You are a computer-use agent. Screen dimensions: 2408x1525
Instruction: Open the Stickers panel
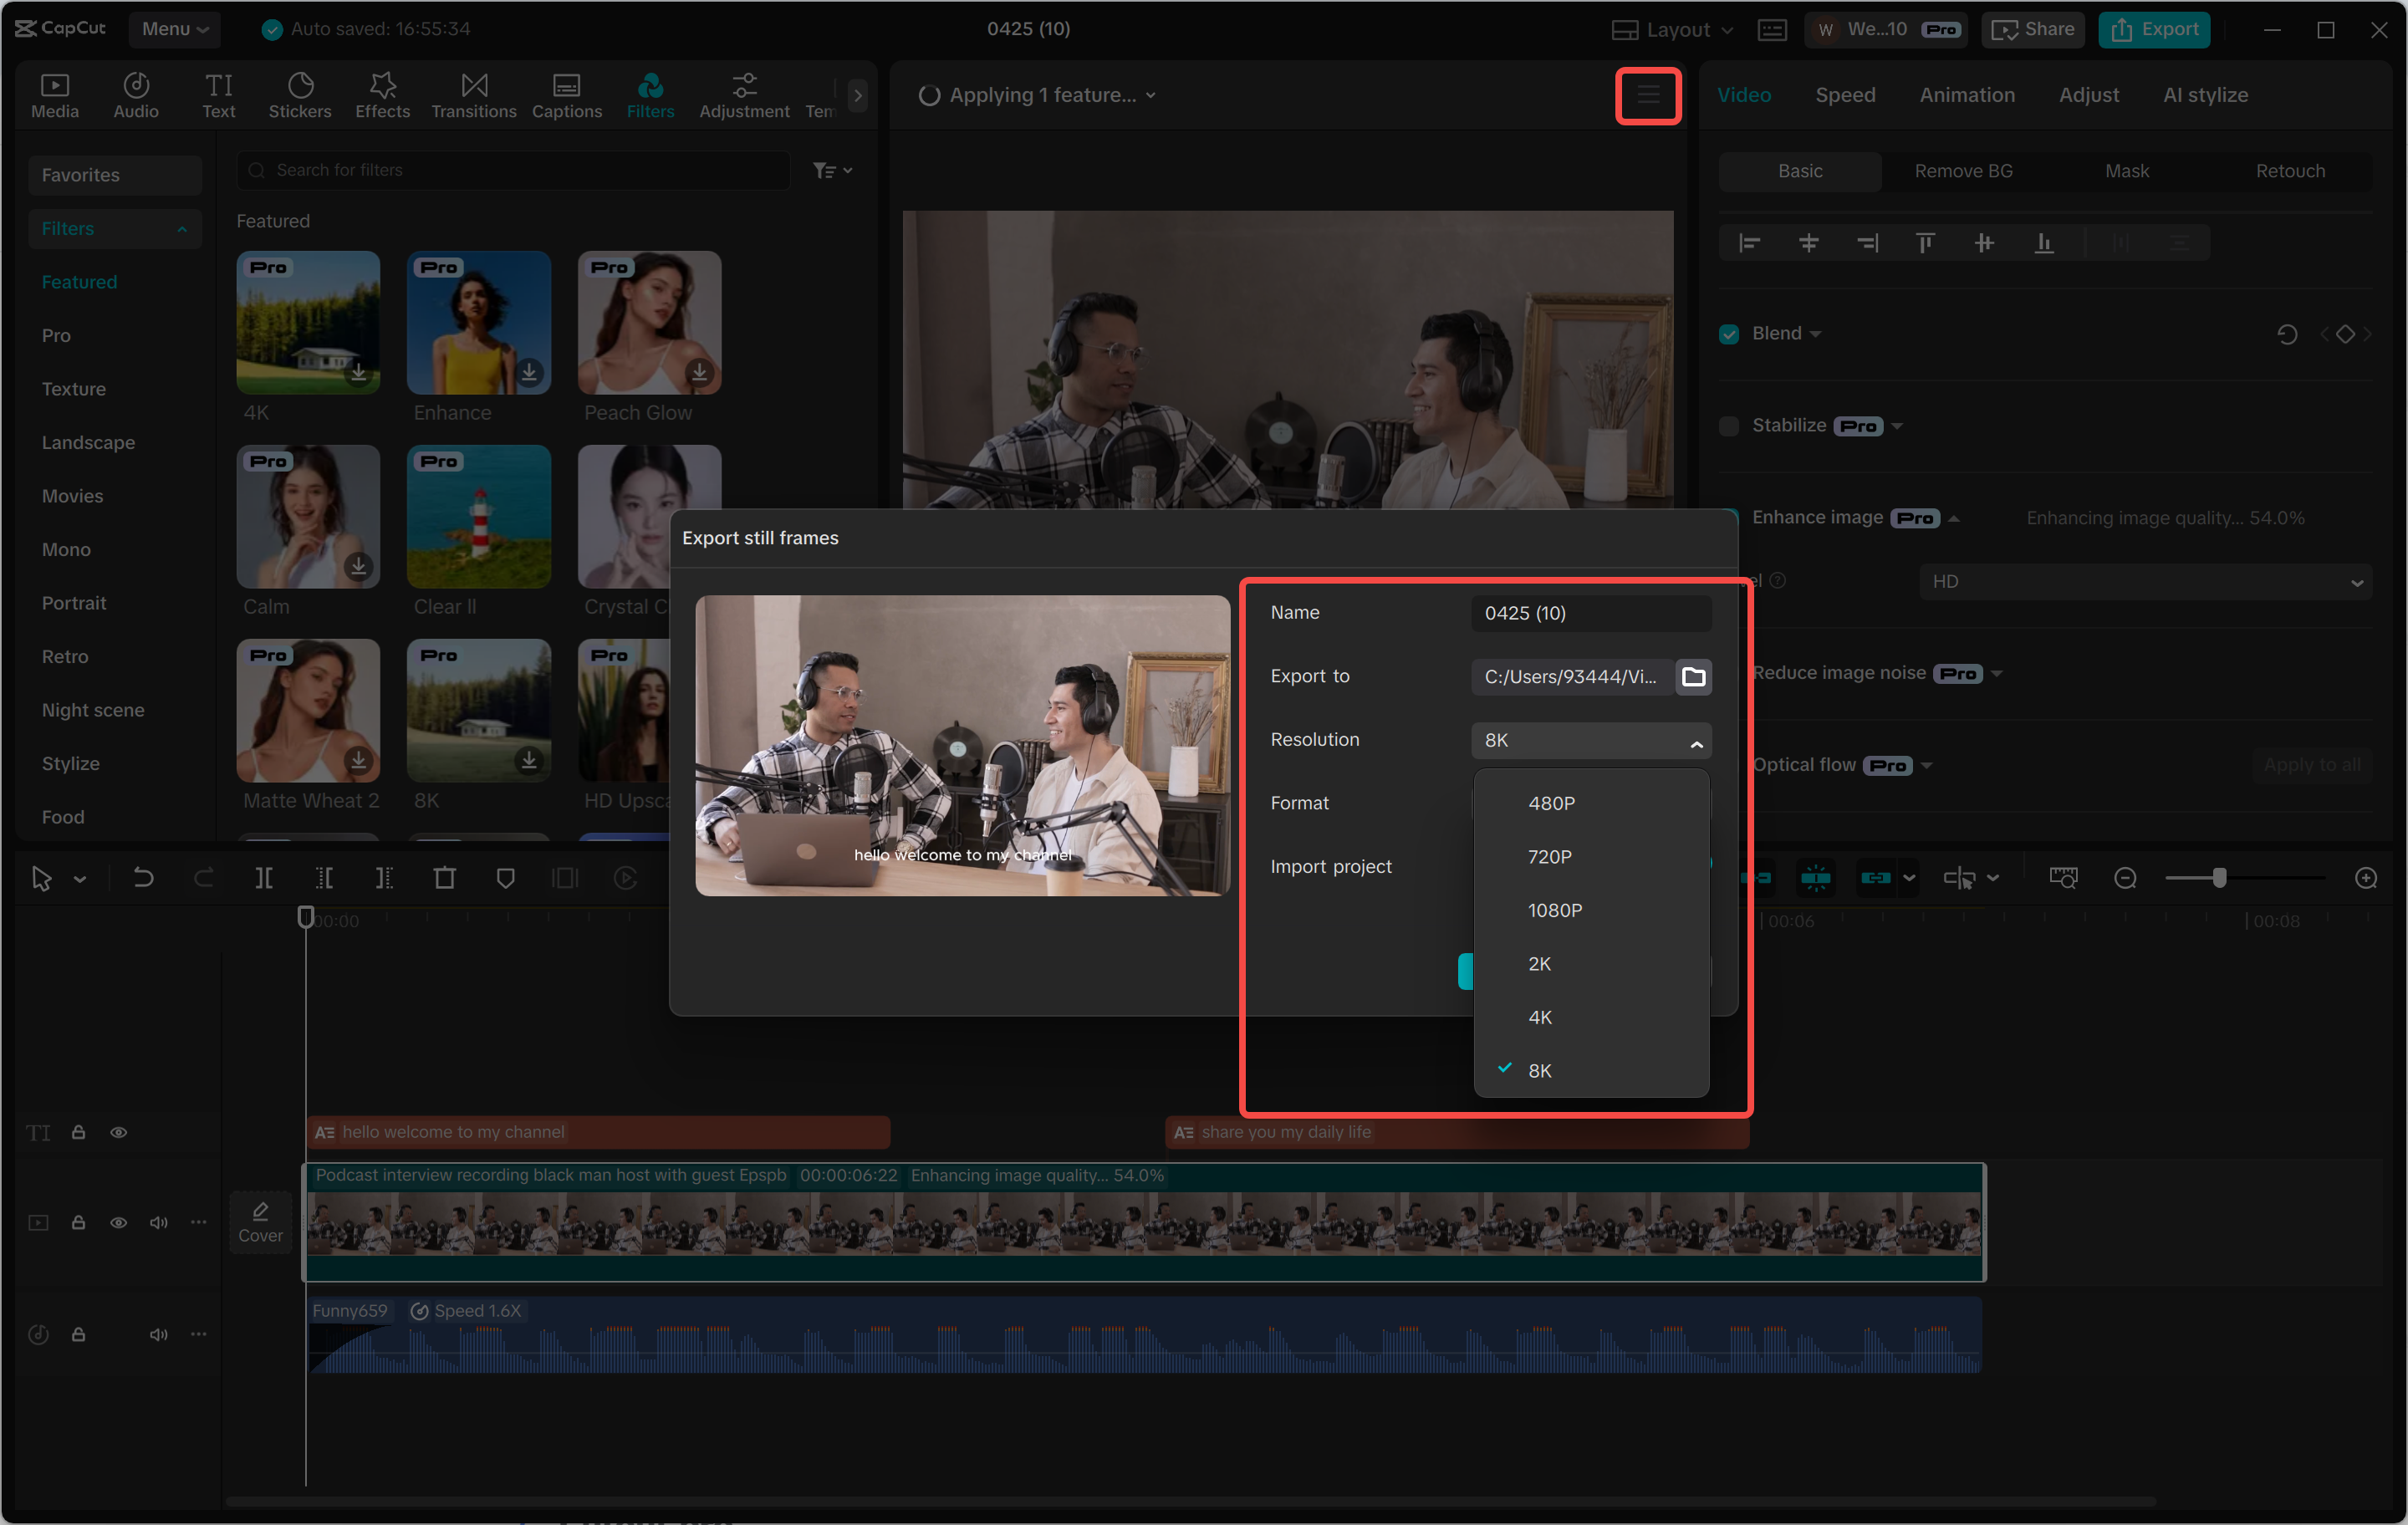300,94
